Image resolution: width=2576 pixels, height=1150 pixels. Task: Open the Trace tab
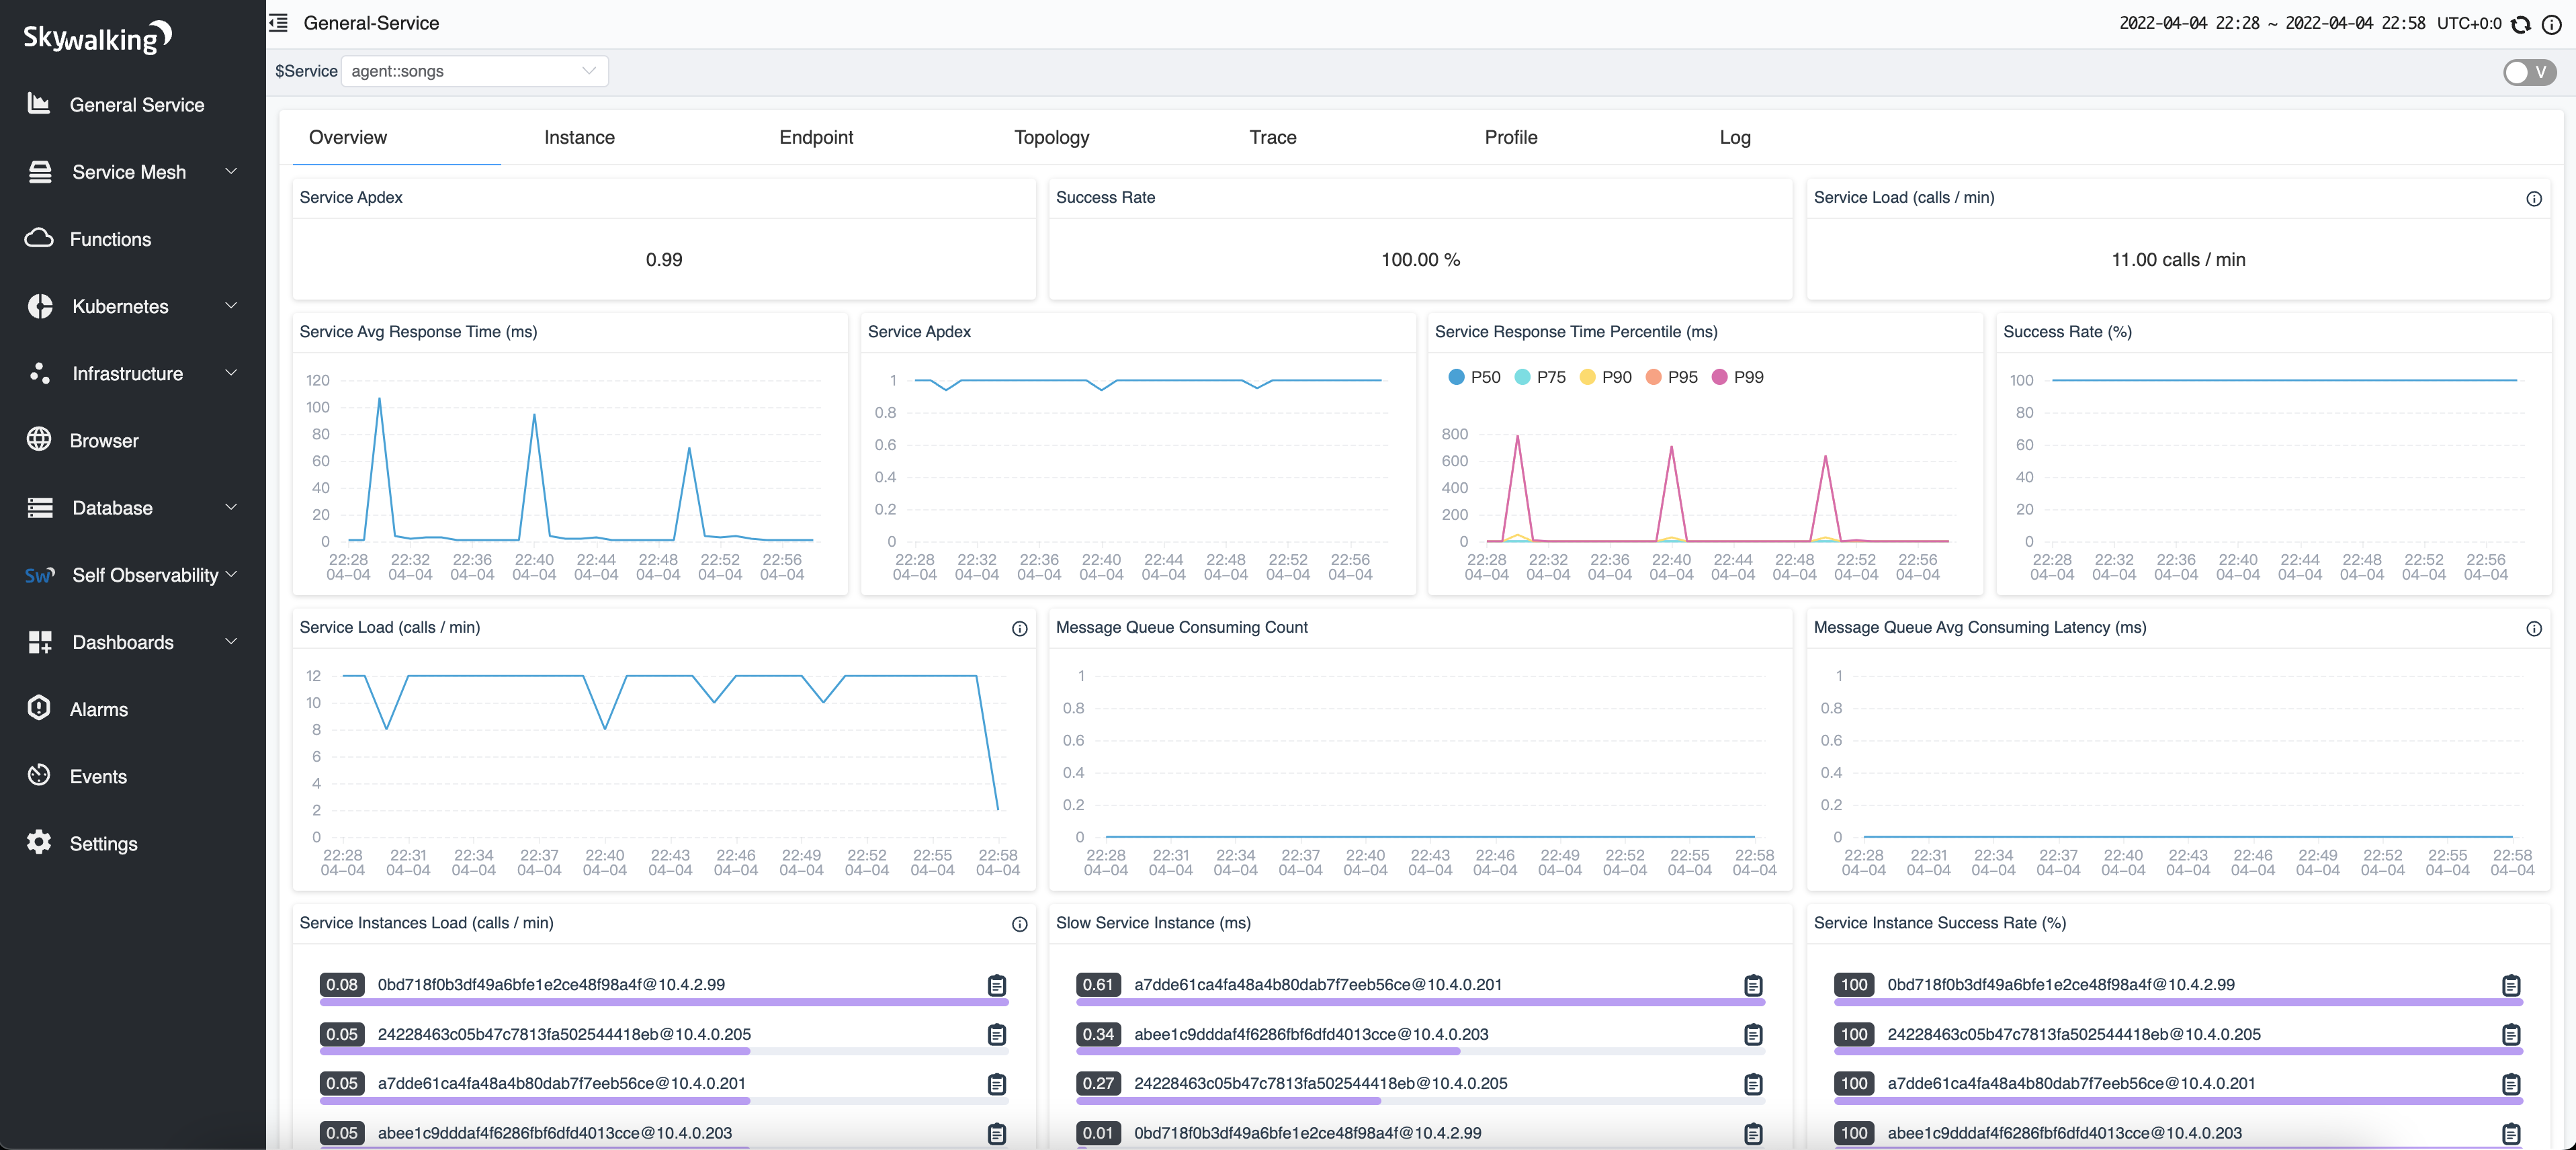point(1272,137)
